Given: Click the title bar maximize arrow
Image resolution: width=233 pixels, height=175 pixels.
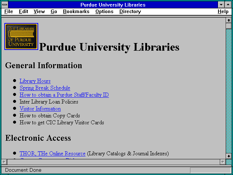Looking at the screenshot, I should click(228, 5).
